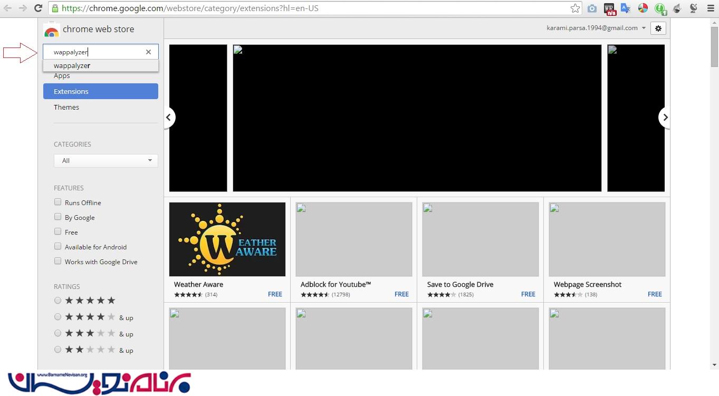Screen dimensions: 719x396
Task: Tick the Available for Android checkbox
Action: click(58, 246)
